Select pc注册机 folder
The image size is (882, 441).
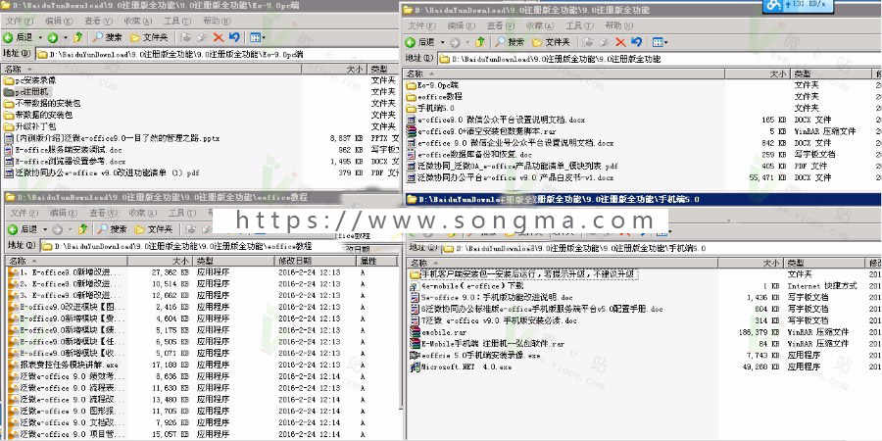[26, 92]
